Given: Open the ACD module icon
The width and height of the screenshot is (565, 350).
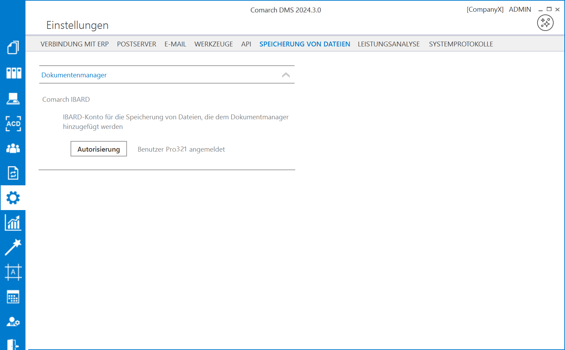Looking at the screenshot, I should [x=13, y=123].
